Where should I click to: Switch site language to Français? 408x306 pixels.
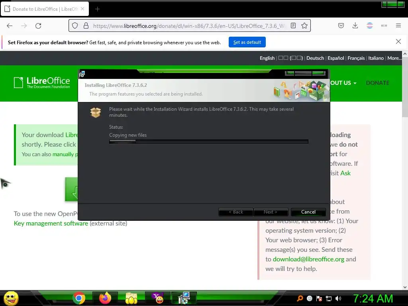pos(356,58)
